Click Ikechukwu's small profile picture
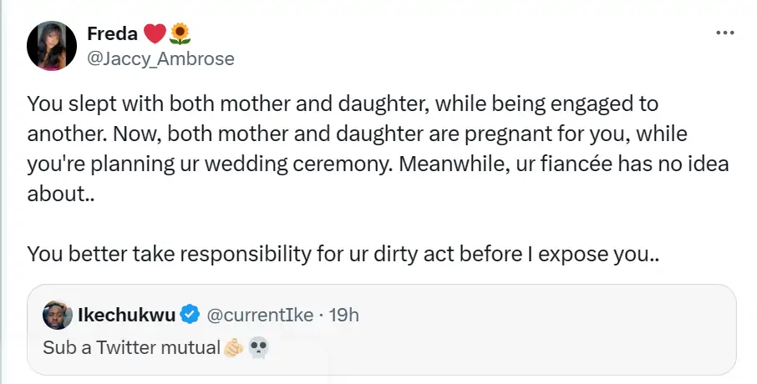The width and height of the screenshot is (757, 384). click(58, 315)
